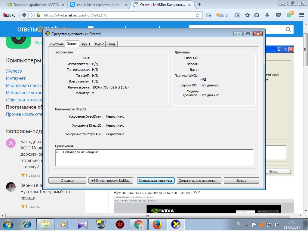308x231 pixels.
Task: Open the Firefox downloads arrow
Action: [x=267, y=15]
